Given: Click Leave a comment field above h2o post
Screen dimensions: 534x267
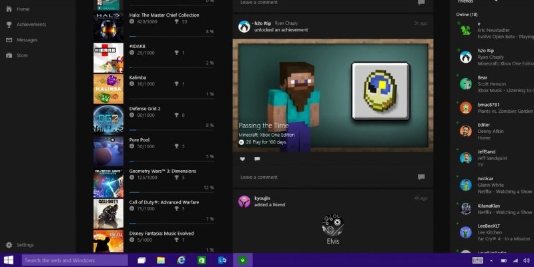Looking at the screenshot, I should tap(259, 3).
